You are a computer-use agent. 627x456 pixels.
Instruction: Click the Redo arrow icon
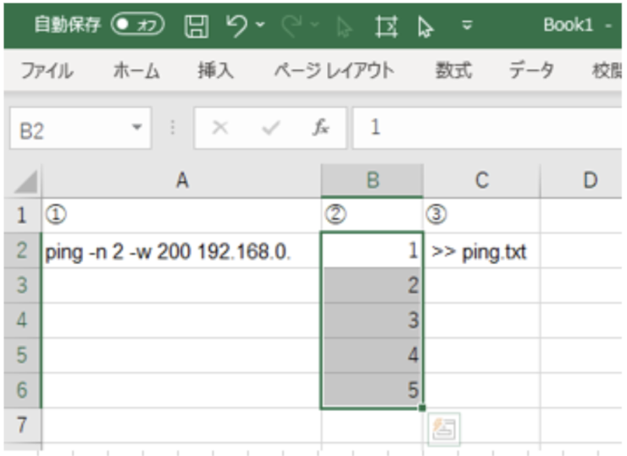[291, 25]
